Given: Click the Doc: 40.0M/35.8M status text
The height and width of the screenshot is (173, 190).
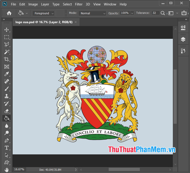Looking at the screenshot, I should (x=50, y=170).
